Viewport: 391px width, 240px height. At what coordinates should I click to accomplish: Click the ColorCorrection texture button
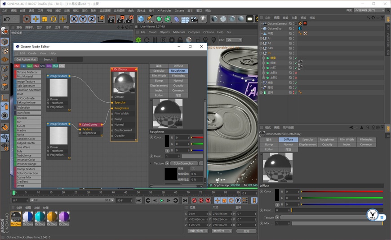[x=184, y=163]
